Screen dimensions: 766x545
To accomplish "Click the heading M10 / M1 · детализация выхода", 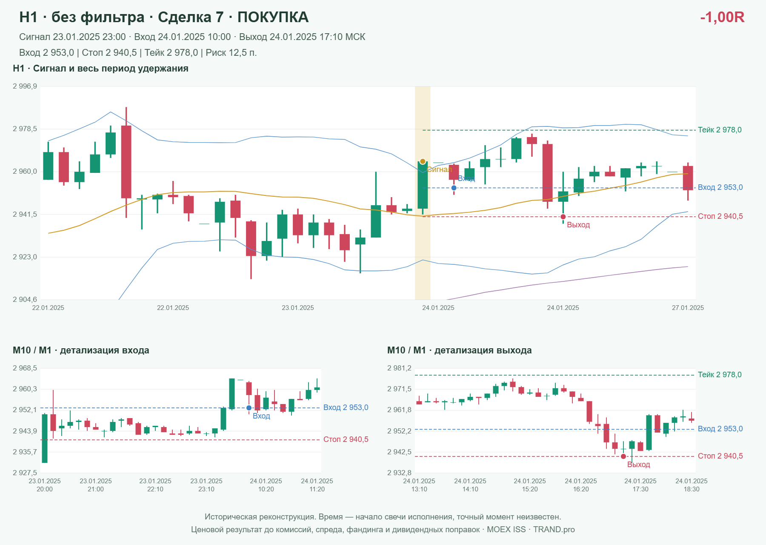I will 459,350.
